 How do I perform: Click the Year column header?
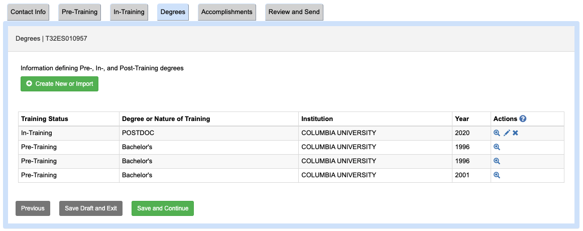tap(462, 119)
